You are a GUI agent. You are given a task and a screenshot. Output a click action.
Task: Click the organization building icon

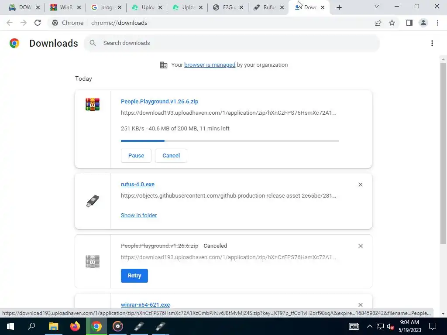click(x=164, y=65)
